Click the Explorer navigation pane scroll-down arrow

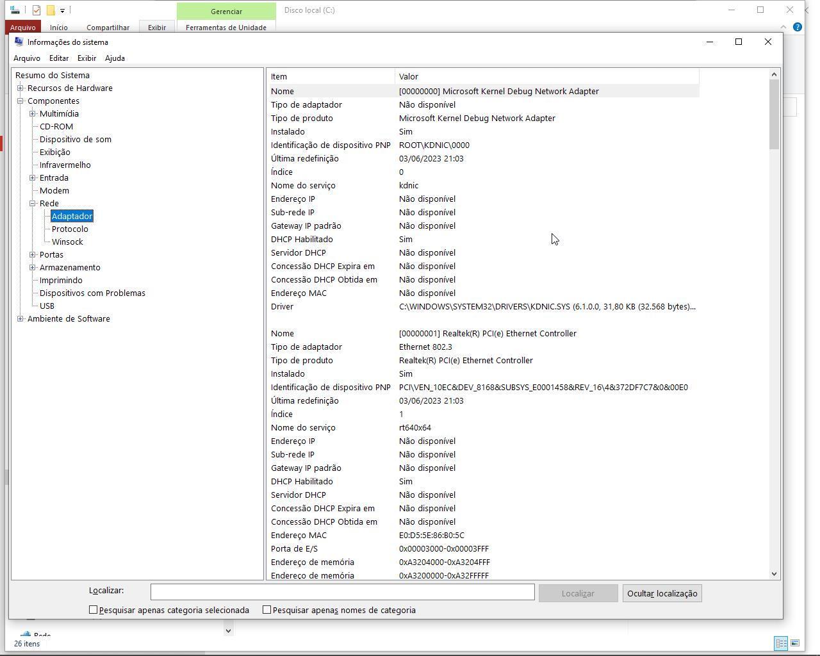click(x=227, y=630)
